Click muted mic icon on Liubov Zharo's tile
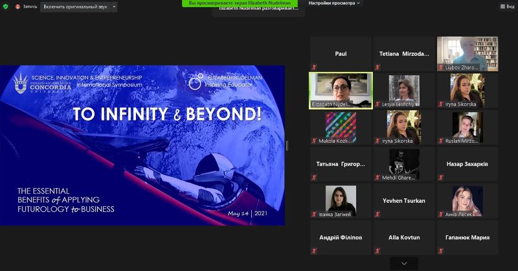 pos(441,67)
